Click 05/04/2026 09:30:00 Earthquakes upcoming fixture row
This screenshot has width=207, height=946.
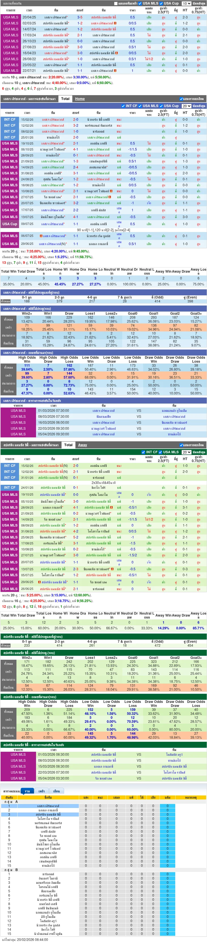103,434
